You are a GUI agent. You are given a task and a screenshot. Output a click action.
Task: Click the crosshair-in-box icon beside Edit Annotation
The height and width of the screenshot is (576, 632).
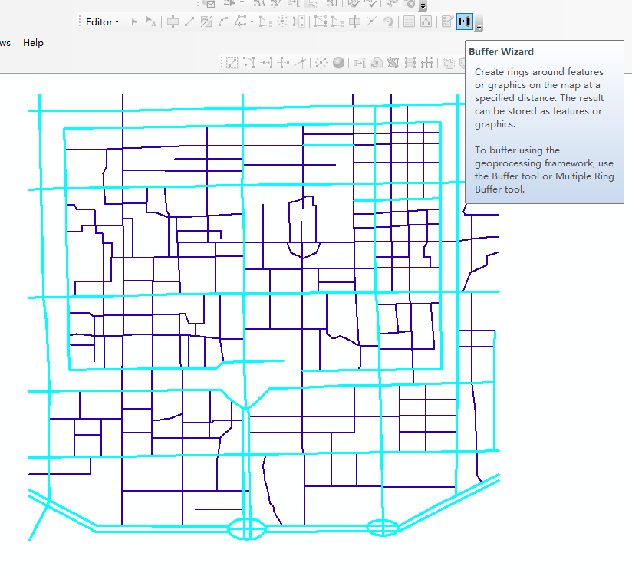pyautogui.click(x=173, y=21)
